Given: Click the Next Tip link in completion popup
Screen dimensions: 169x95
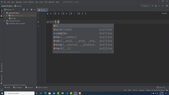Looking at the screenshot, I should [x=77, y=52].
